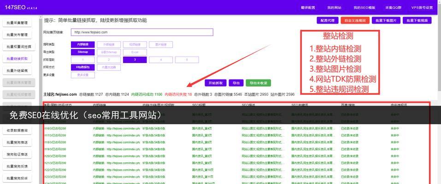Click the red 内链访问失败:18 statistic
Image resolution: width=441 pixels, height=184 pixels.
click(x=178, y=94)
